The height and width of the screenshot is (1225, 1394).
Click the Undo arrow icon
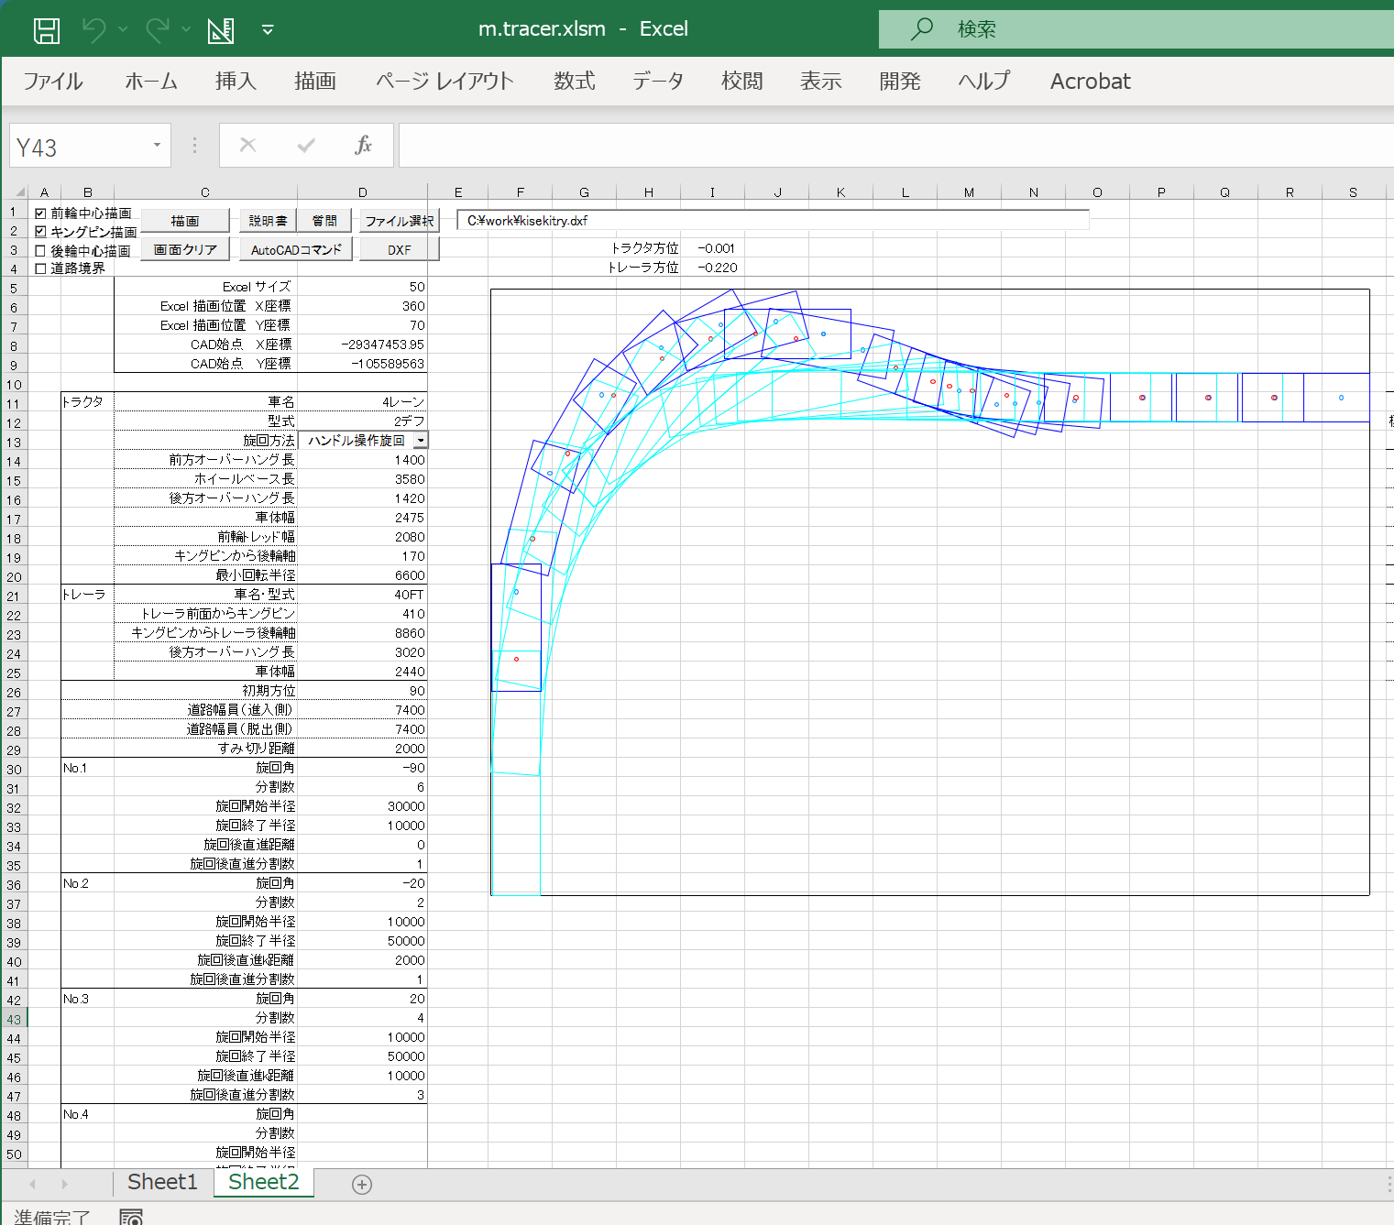click(93, 30)
